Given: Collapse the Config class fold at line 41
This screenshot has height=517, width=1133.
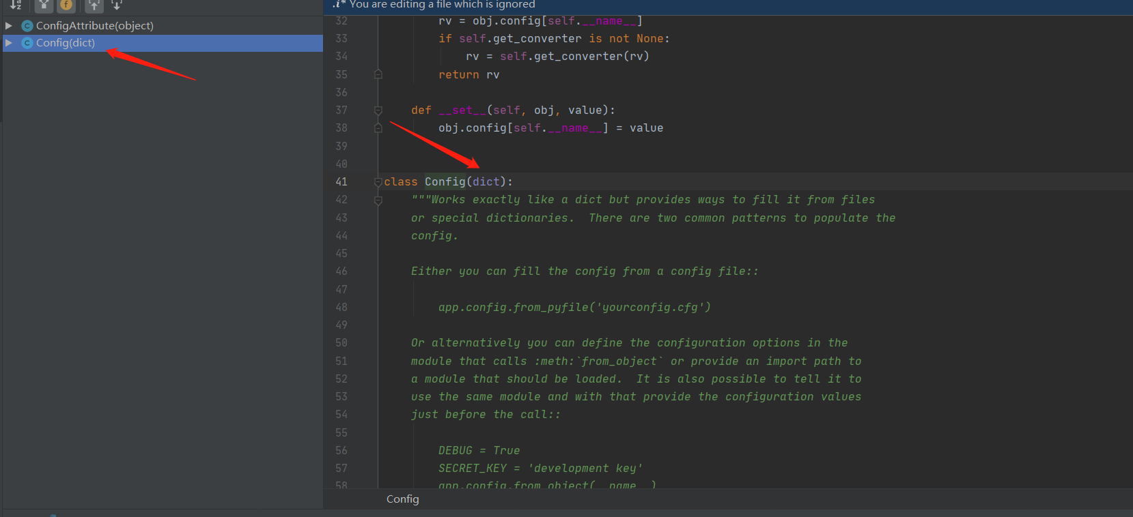Looking at the screenshot, I should 378,182.
